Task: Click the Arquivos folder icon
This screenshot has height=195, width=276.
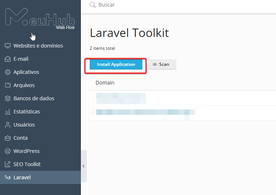Action: 8,85
